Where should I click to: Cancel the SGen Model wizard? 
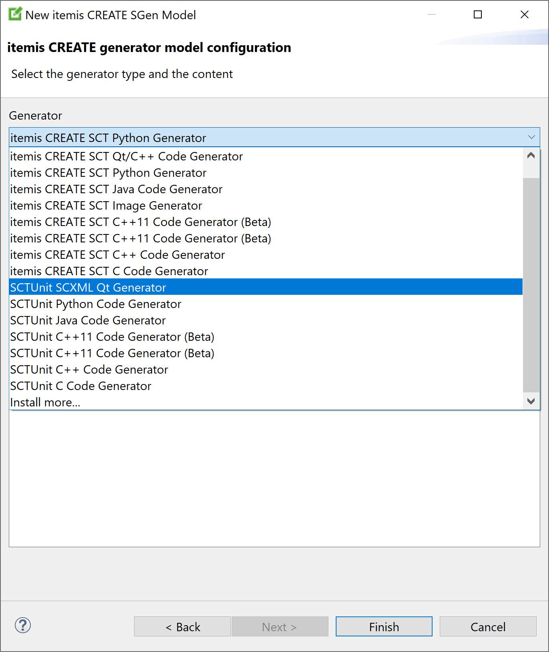click(x=488, y=626)
